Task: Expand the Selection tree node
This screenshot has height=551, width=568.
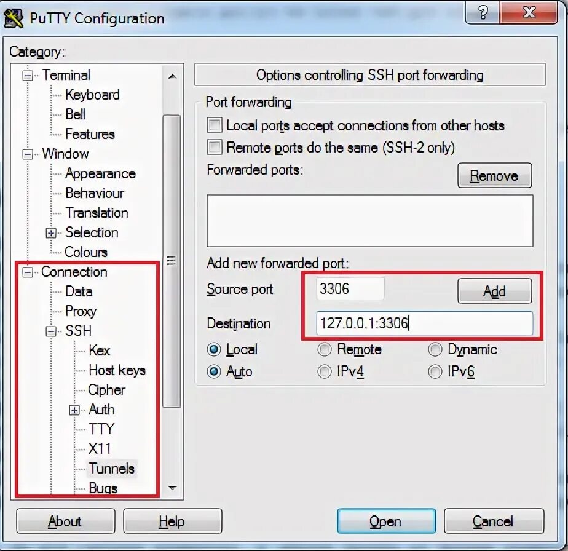Action: pos(51,232)
